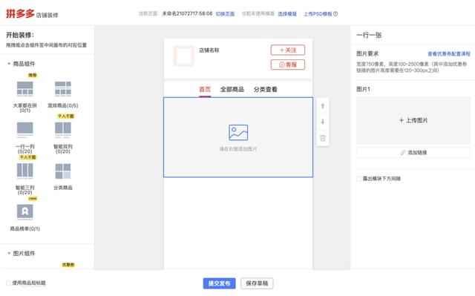This screenshot has height=296, width=475.
Task: Pick the 分类商品 component icon
Action: tap(63, 171)
